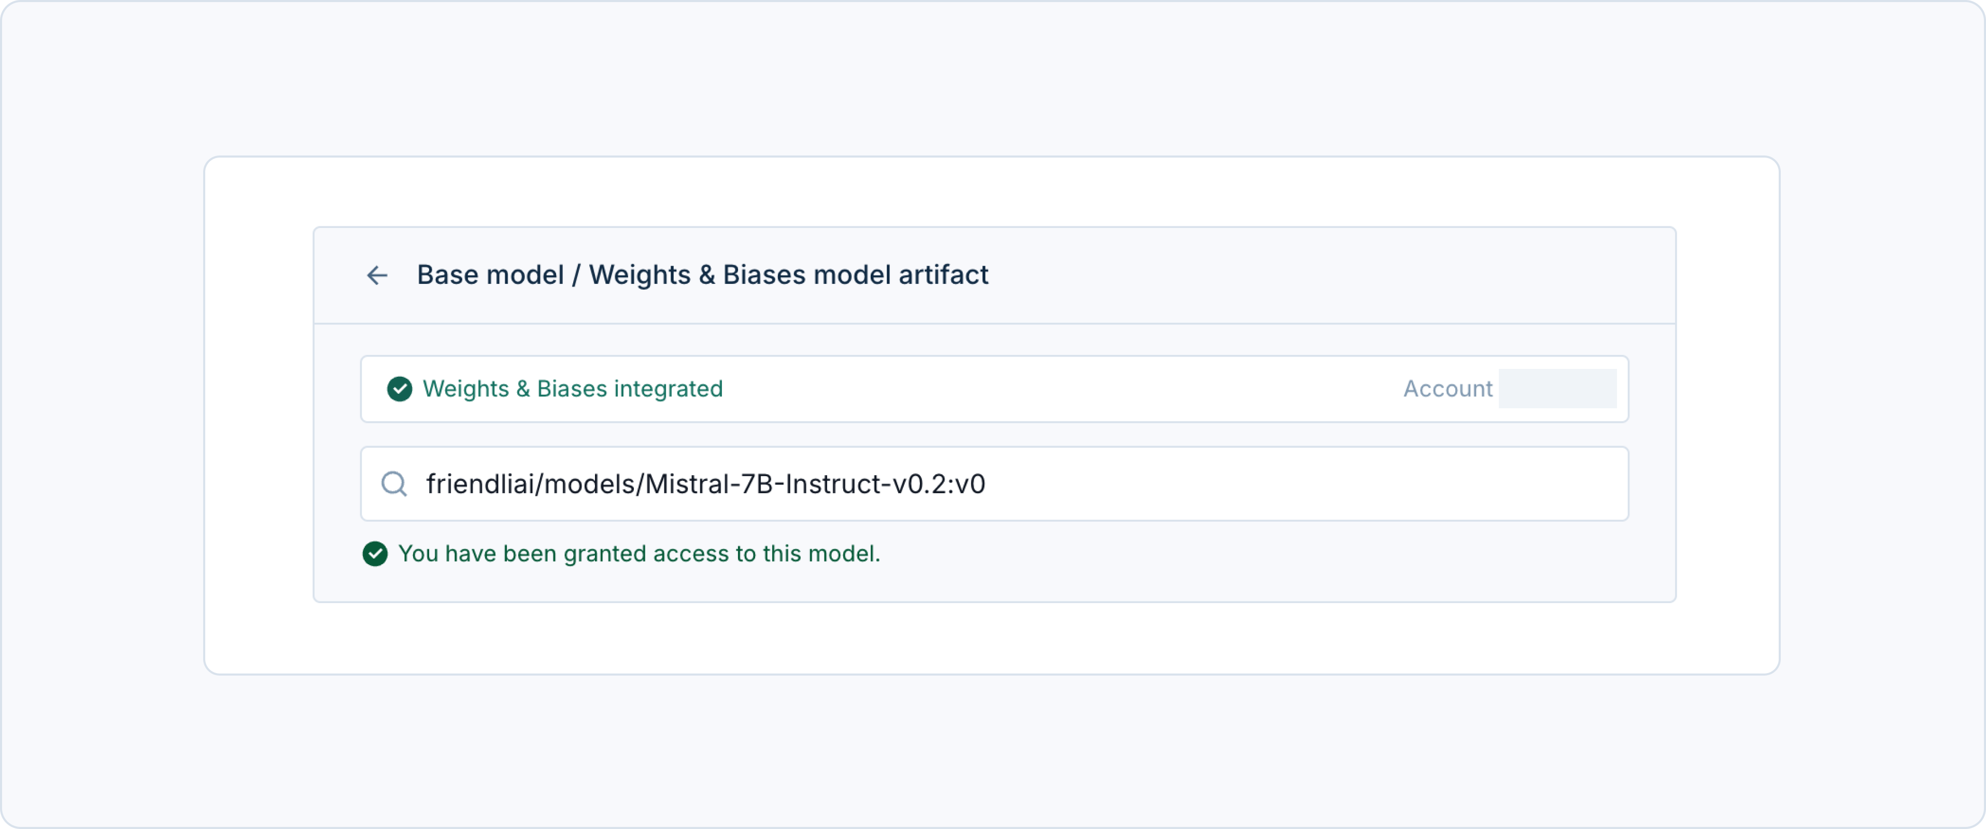Click the redacted Account name box
Viewport: 1986px width, 829px height.
1557,389
